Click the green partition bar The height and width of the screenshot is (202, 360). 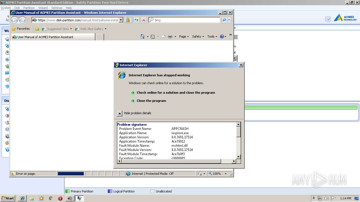[301, 107]
